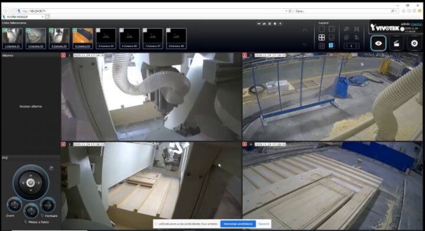Click the Logout link beside admin
The height and width of the screenshot is (231, 425).
(416, 24)
